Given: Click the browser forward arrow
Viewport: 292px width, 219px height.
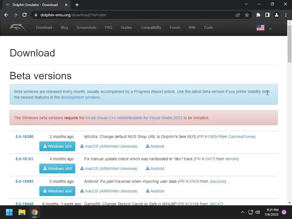Looking at the screenshot, I should pyautogui.click(x=15, y=15).
